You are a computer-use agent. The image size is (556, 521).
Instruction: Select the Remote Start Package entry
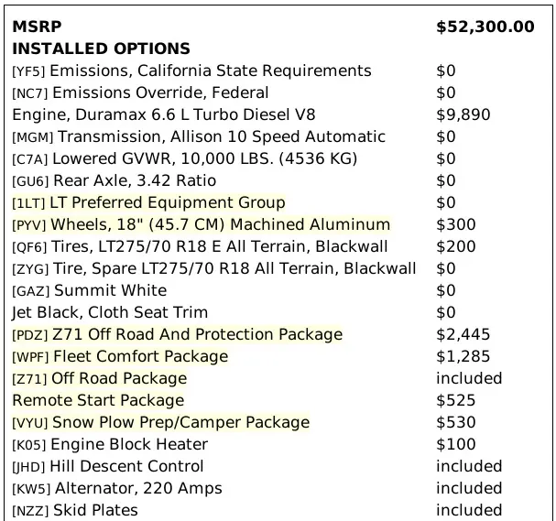coord(98,400)
